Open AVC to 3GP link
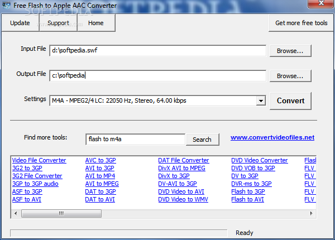The width and height of the screenshot is (335, 240). coord(100,160)
